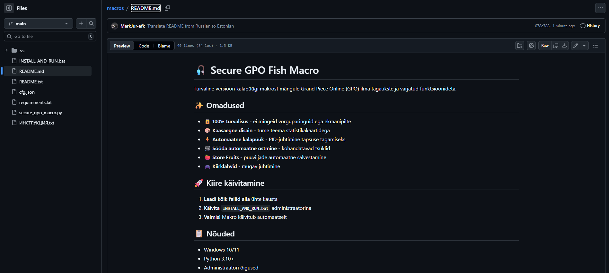Open the main branch dropdown
The image size is (609, 273).
[38, 24]
